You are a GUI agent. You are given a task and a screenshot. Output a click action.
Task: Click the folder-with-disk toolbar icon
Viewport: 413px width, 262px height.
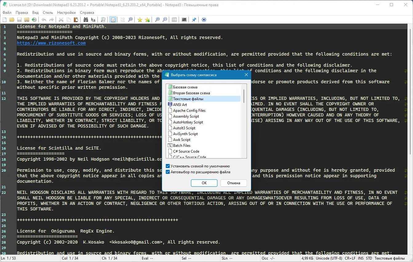pyautogui.click(x=27, y=20)
